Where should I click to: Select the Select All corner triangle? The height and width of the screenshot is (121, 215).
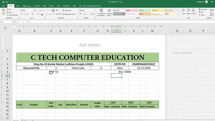[5, 28]
